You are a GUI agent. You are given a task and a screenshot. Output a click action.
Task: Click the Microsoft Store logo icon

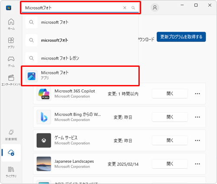pos(9,8)
